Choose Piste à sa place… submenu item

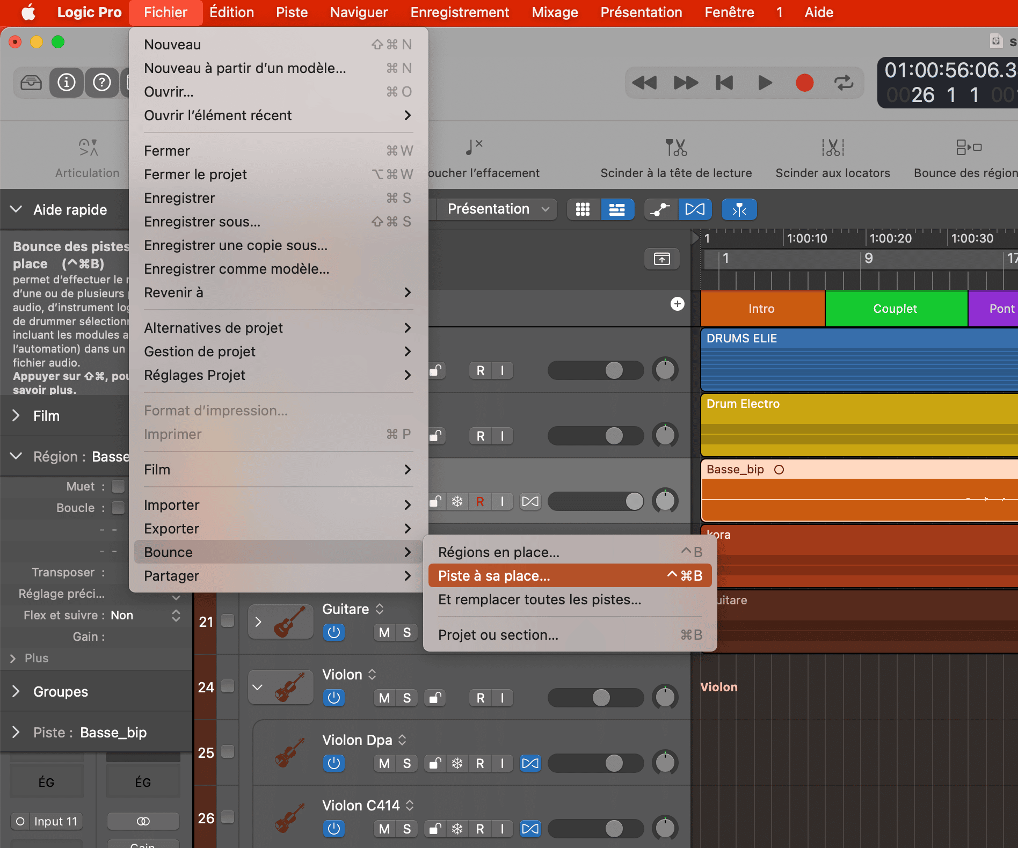coord(570,575)
